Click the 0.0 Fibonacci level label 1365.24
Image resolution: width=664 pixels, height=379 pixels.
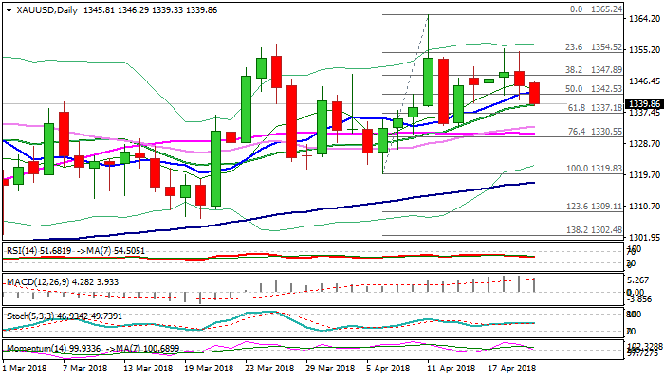596,9
